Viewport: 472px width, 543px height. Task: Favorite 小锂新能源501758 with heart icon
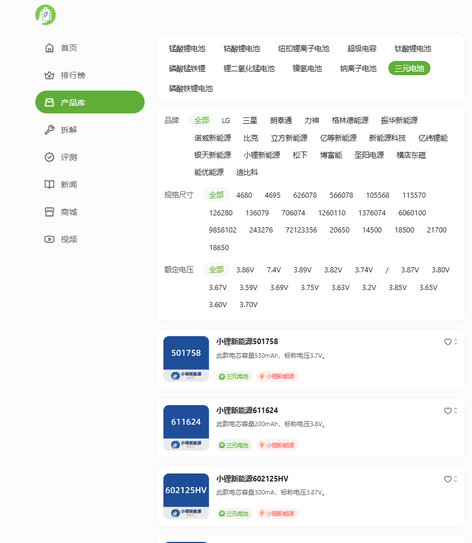pyautogui.click(x=448, y=342)
